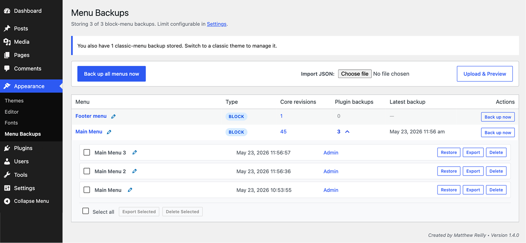526x243 pixels.
Task: Restore the 10:53:55 Main Menu backup
Action: click(449, 190)
